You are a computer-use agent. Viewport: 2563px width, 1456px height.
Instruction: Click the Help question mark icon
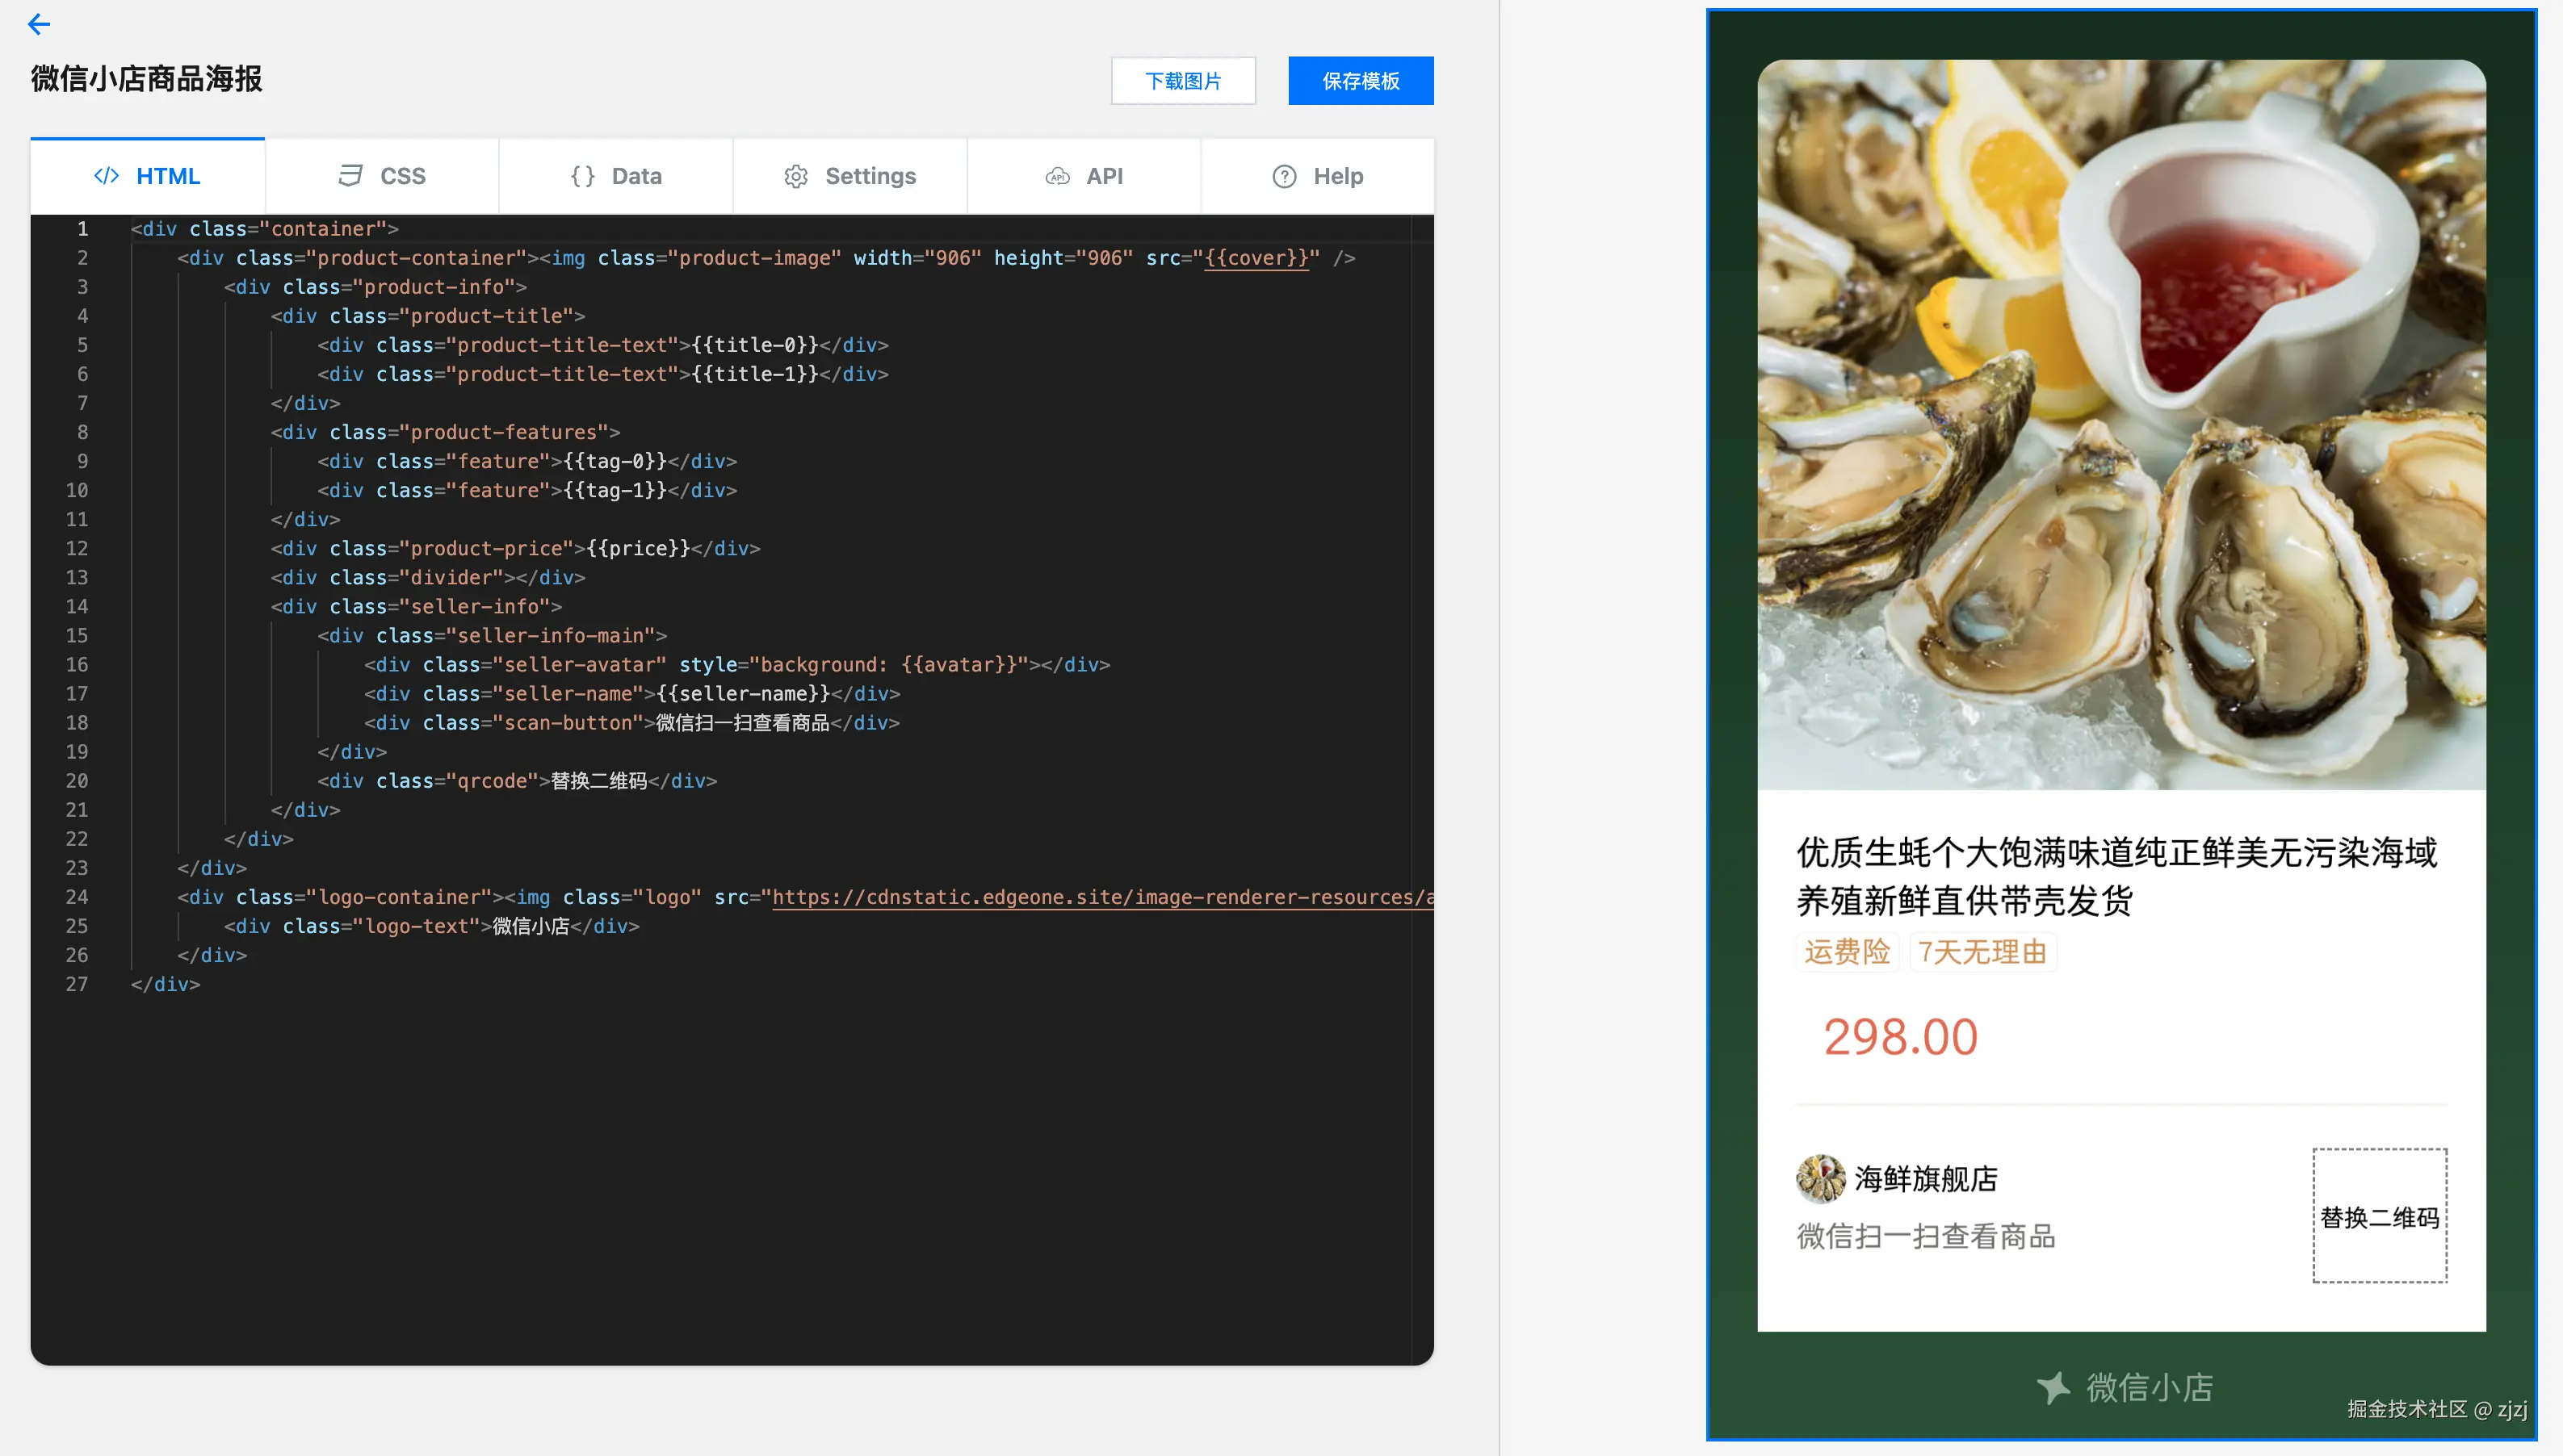click(1283, 176)
